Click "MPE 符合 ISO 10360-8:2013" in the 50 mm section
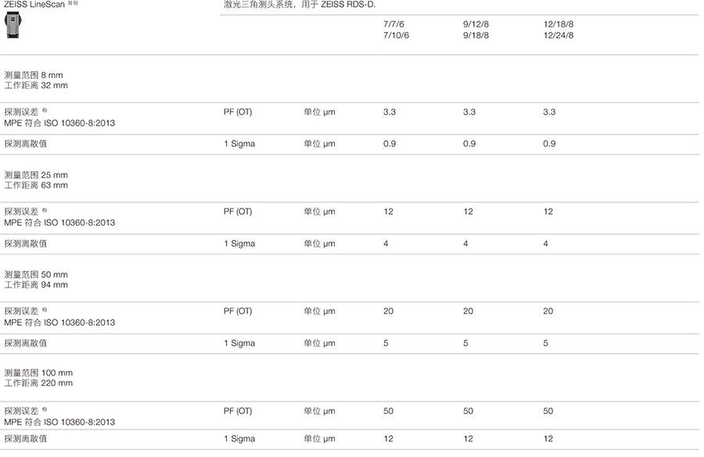Screen dimensions: 704x457 [x=59, y=323]
